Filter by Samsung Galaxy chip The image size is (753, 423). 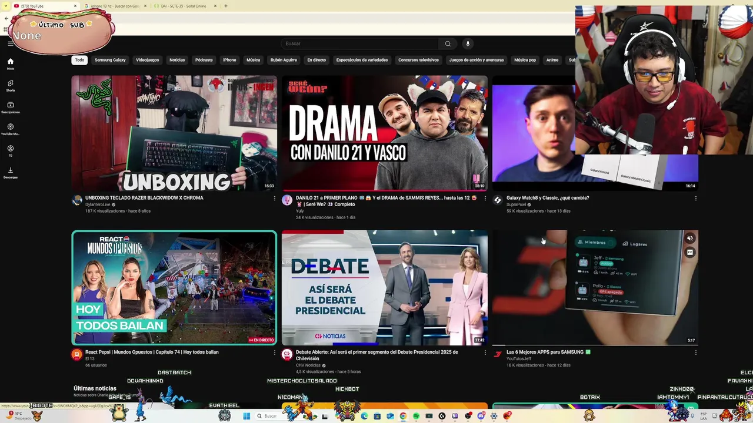click(110, 60)
